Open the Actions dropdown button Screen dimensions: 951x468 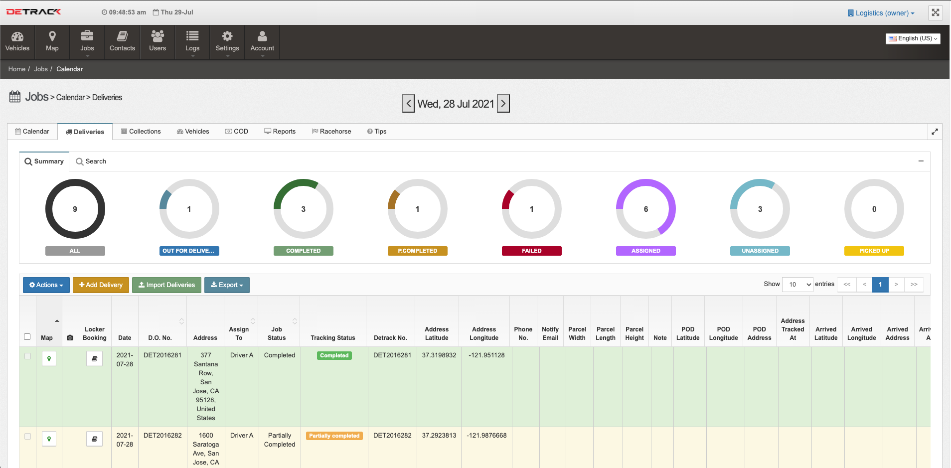pos(46,285)
